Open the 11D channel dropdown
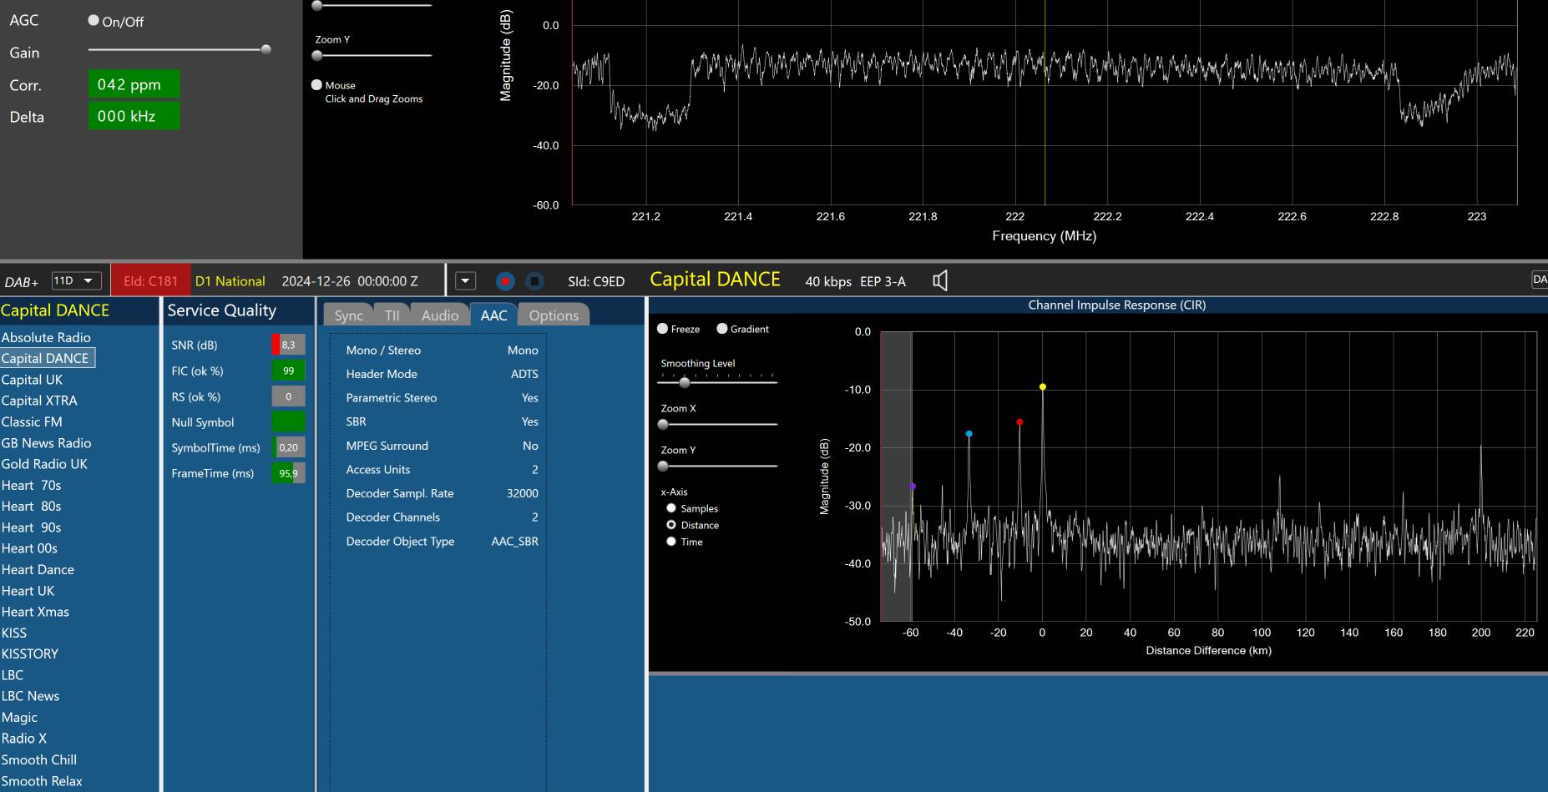This screenshot has width=1548, height=792. coord(76,281)
